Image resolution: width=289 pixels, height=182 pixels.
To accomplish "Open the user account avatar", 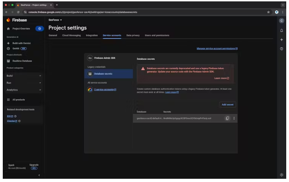I will (x=282, y=21).
